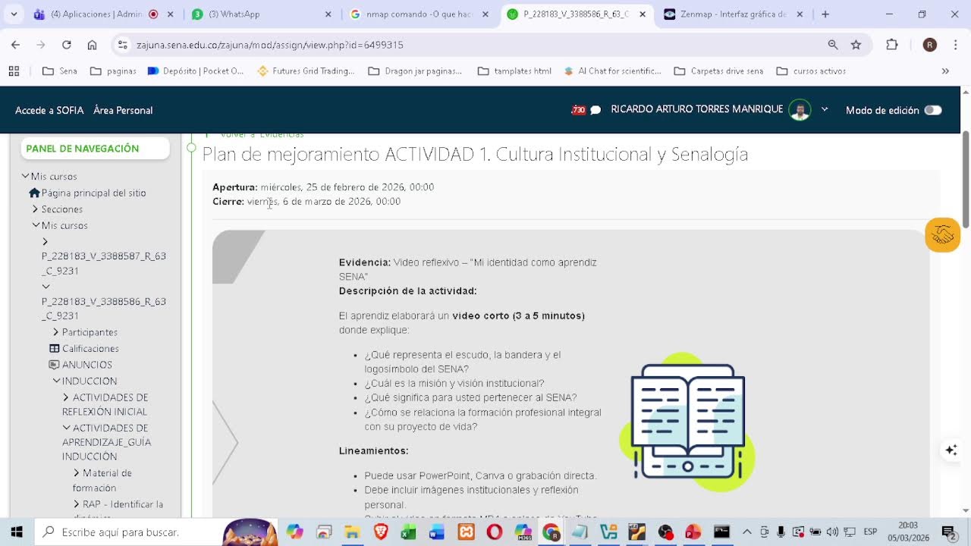
Task: Open the volume control in system tray
Action: (833, 532)
